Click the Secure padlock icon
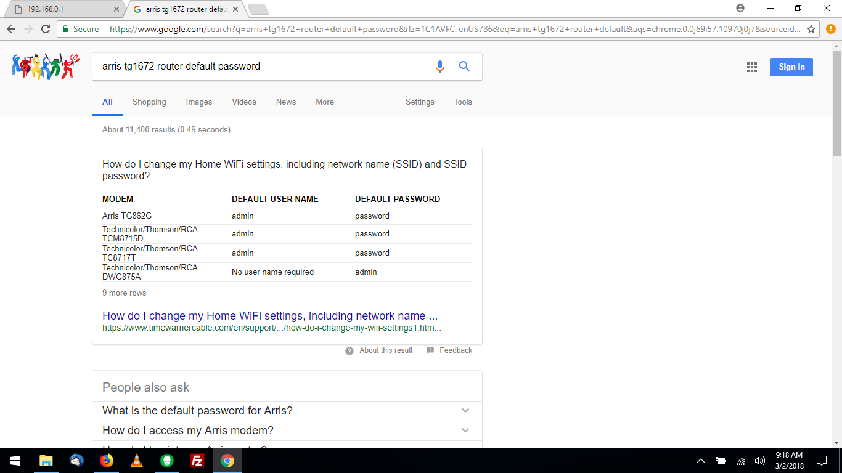The height and width of the screenshot is (473, 842). (x=65, y=29)
